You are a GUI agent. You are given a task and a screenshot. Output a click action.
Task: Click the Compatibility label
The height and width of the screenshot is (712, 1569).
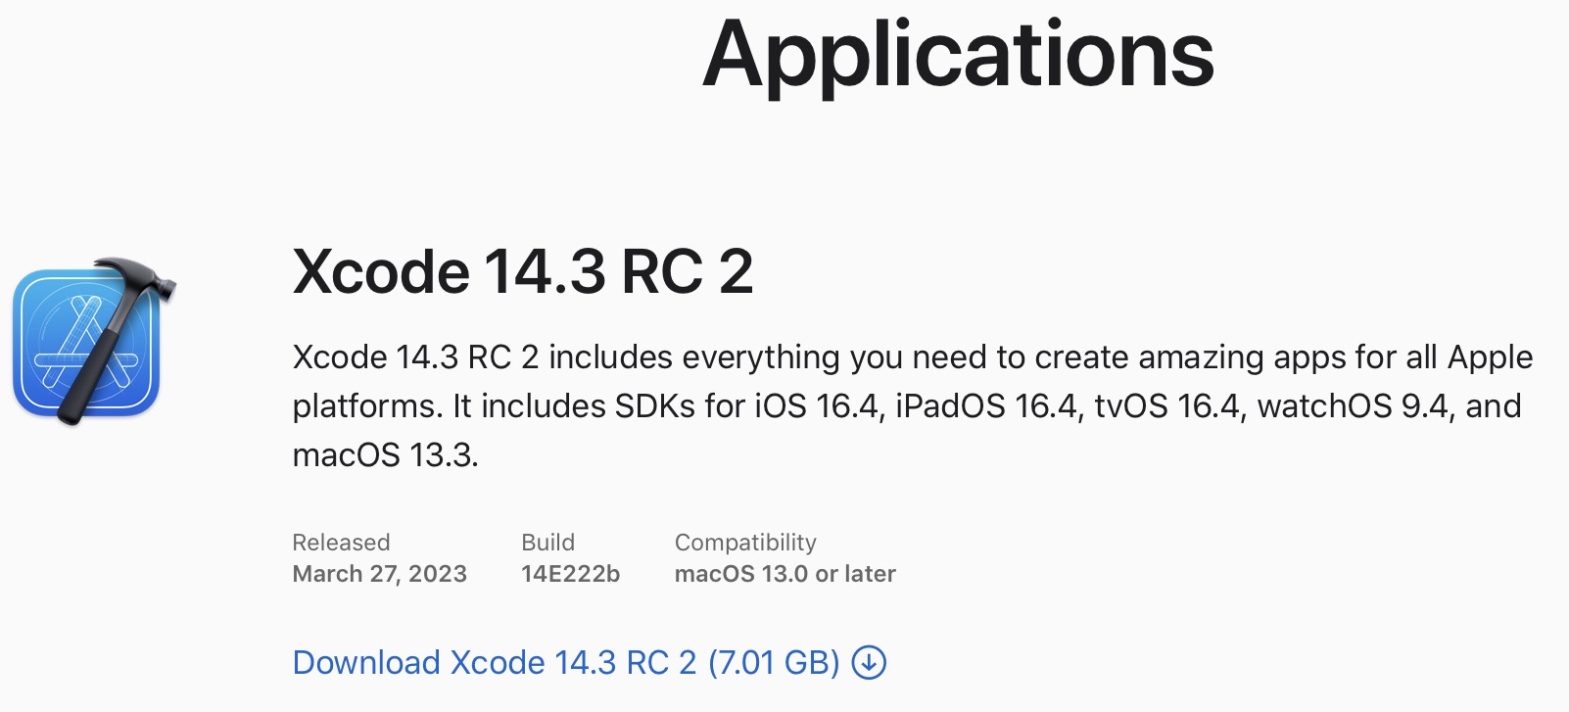[x=745, y=543]
